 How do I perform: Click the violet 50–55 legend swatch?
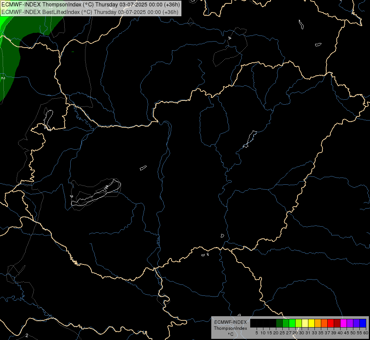click(356, 323)
